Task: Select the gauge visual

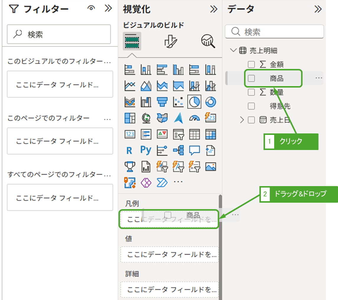Action: tap(194, 118)
